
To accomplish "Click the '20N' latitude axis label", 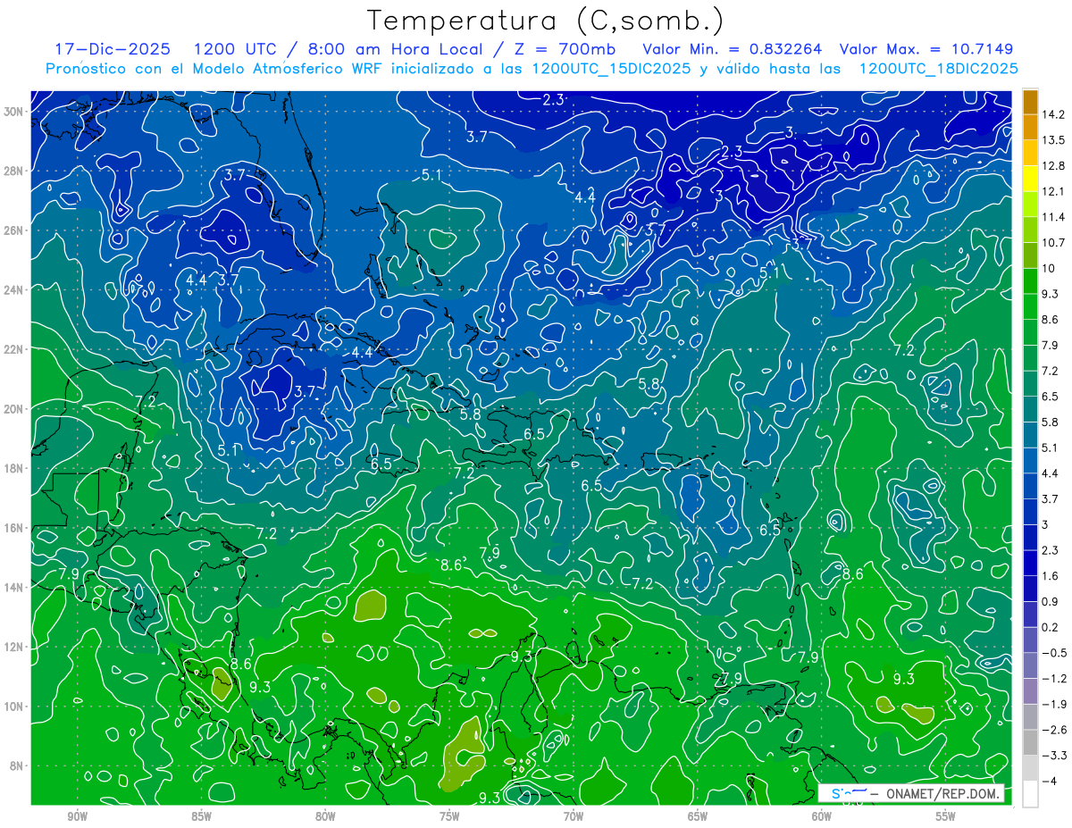I will tap(13, 409).
